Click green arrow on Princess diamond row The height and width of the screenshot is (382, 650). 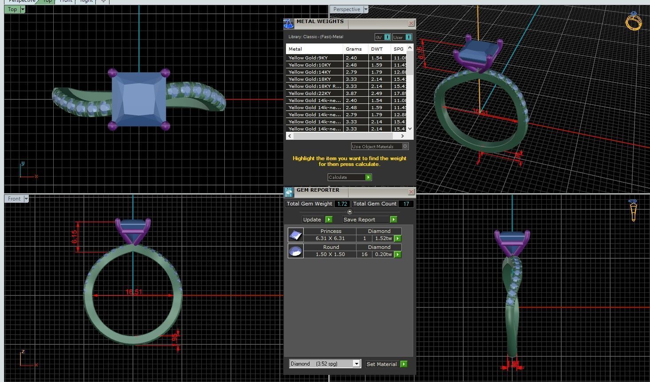[x=398, y=238]
